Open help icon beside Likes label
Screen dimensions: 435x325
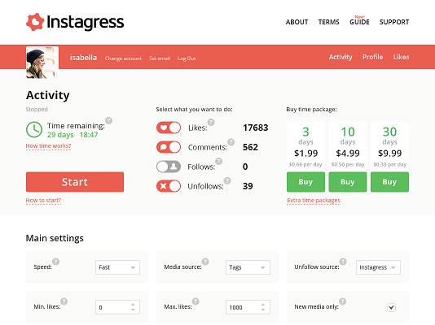[x=211, y=122]
